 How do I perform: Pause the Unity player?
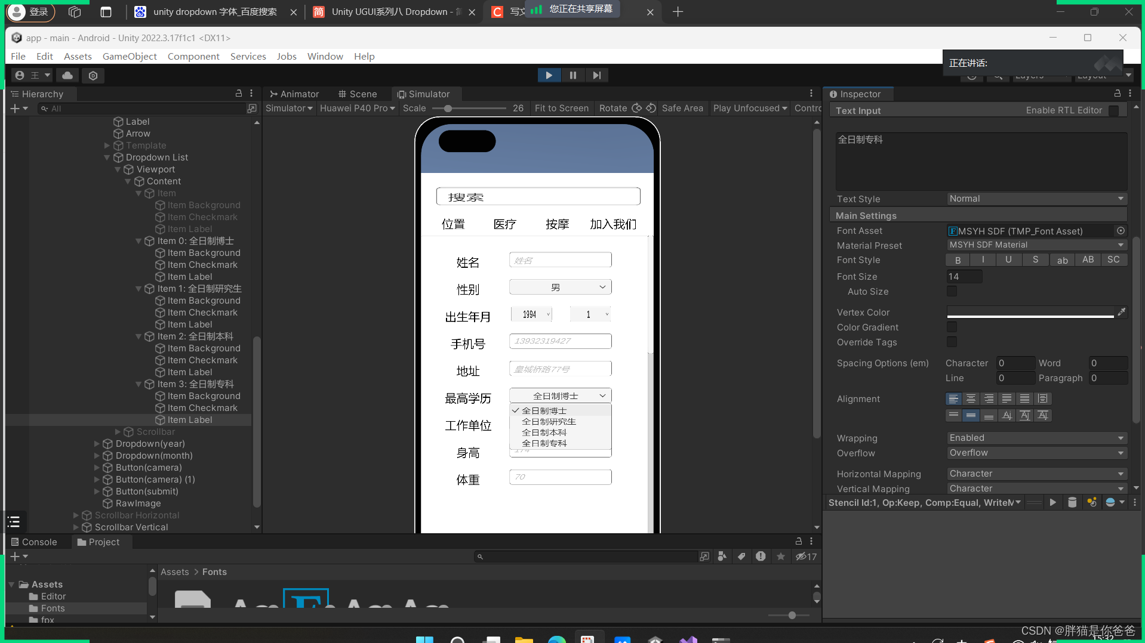click(573, 75)
